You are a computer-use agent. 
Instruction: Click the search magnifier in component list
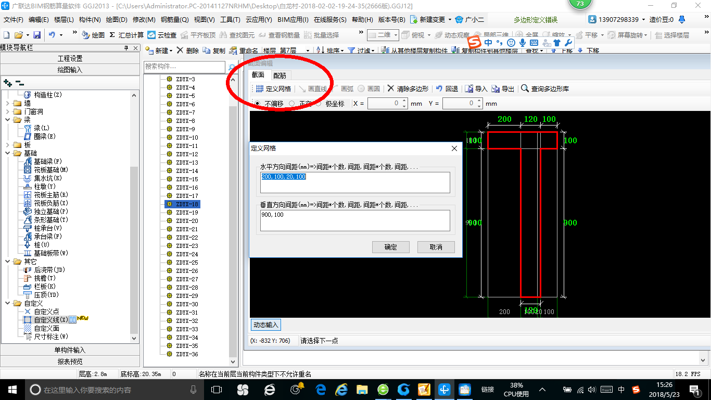tap(232, 67)
